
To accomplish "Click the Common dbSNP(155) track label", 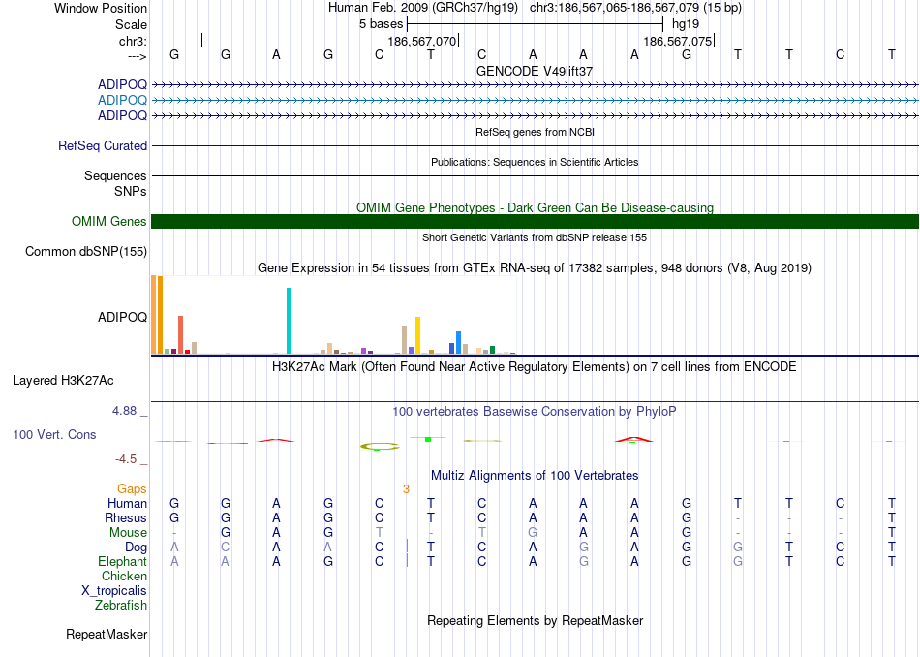I will (85, 251).
